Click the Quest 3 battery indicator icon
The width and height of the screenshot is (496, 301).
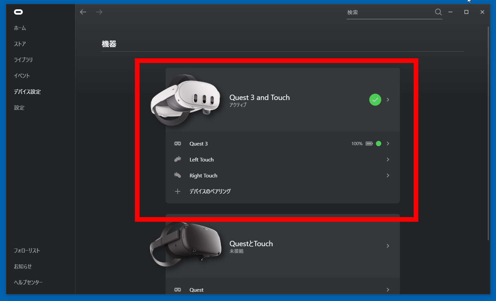[x=369, y=144]
